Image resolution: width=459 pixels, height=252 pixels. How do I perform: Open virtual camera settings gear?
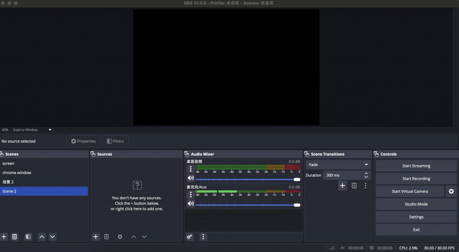[x=451, y=191]
